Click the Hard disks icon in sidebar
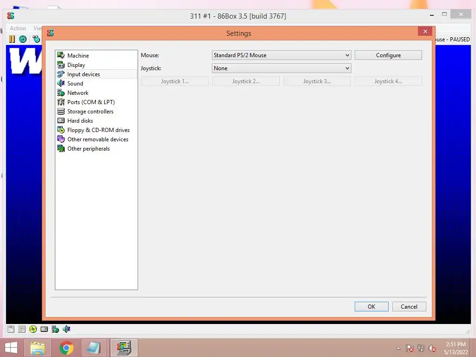This screenshot has width=476, height=357. [61, 120]
